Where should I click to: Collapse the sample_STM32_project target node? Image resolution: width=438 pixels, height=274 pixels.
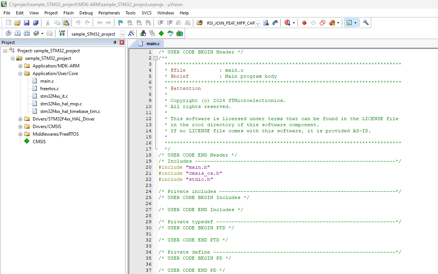13,58
